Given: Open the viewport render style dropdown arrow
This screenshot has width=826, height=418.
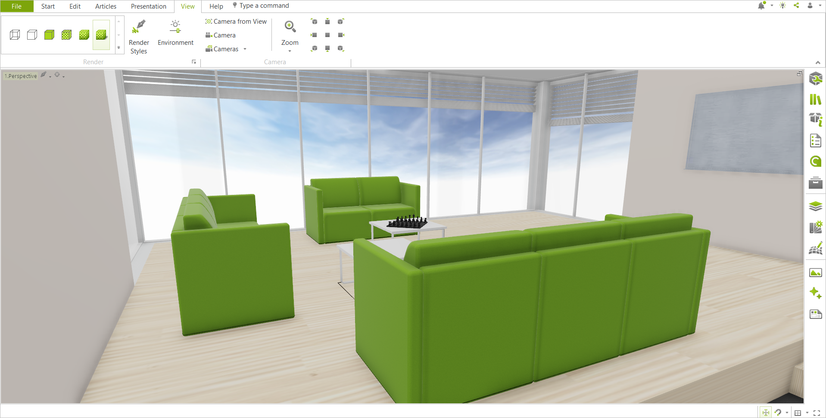Looking at the screenshot, I should pyautogui.click(x=50, y=77).
